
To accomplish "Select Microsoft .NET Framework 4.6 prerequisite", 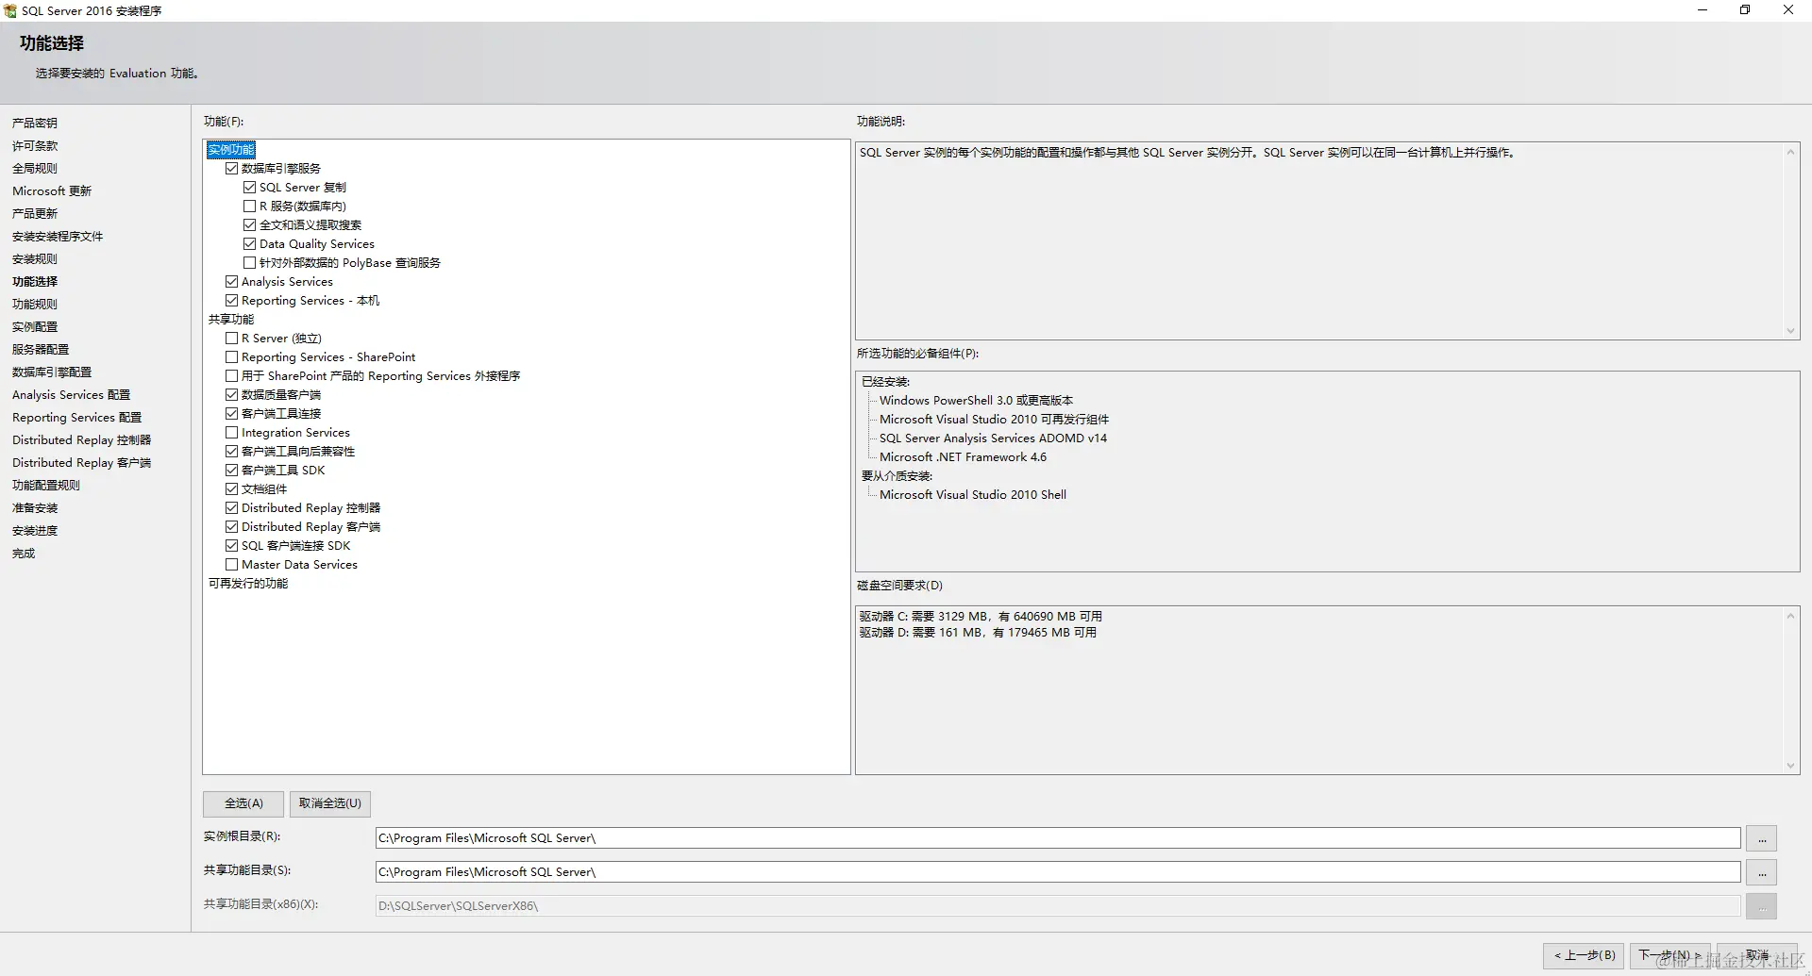I will [963, 457].
